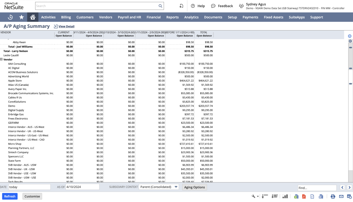Open the Reports menu
The image size is (353, 202).
pyautogui.click(x=172, y=17)
